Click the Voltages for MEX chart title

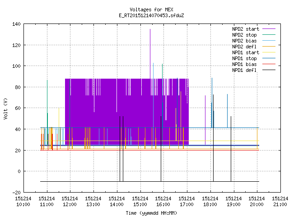(x=151, y=9)
